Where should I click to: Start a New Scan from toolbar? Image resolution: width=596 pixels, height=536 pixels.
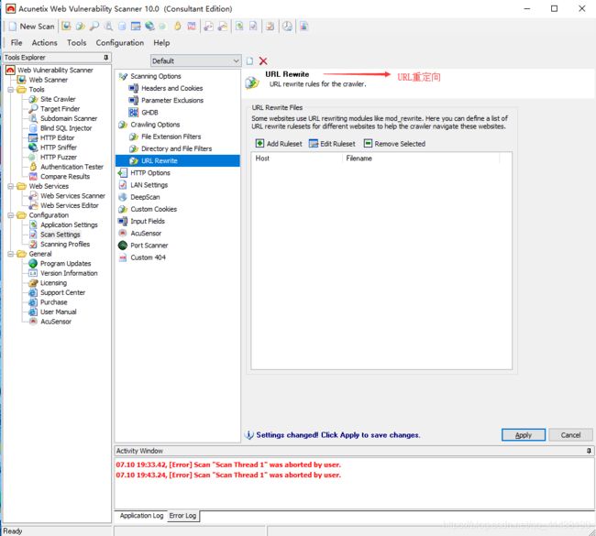32,27
